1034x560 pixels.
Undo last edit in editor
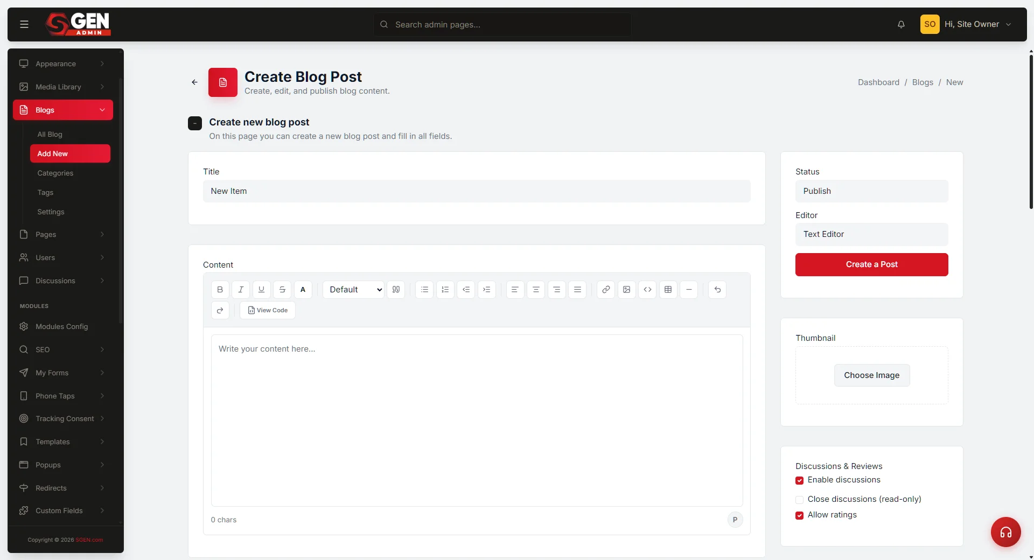pos(717,290)
